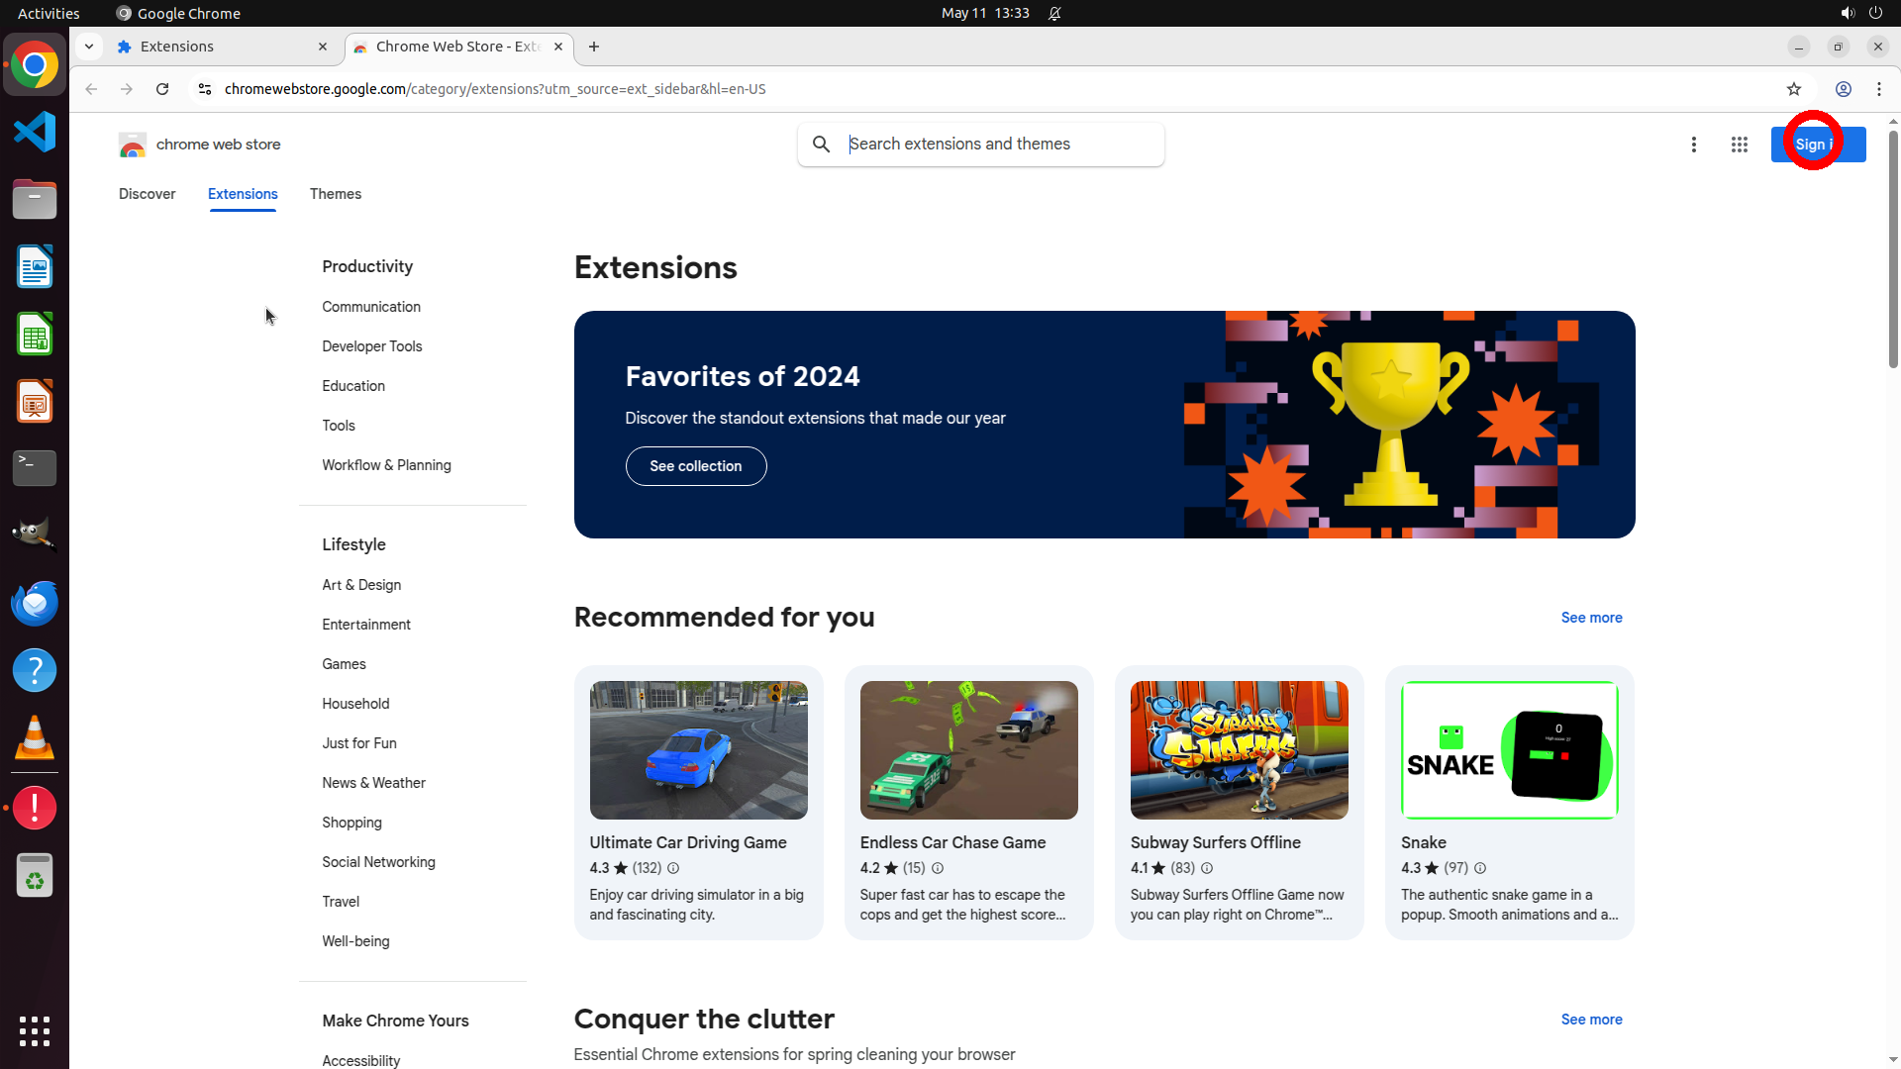
Task: Click info icon beside Ultimate Car rating
Action: tap(673, 868)
